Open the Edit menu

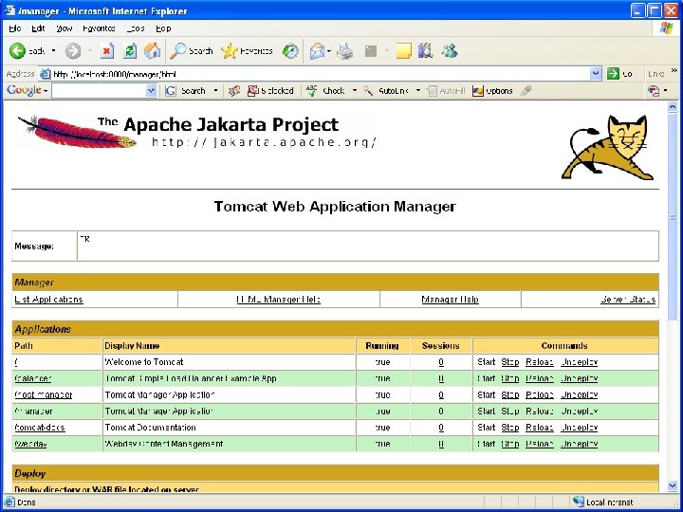coord(38,28)
